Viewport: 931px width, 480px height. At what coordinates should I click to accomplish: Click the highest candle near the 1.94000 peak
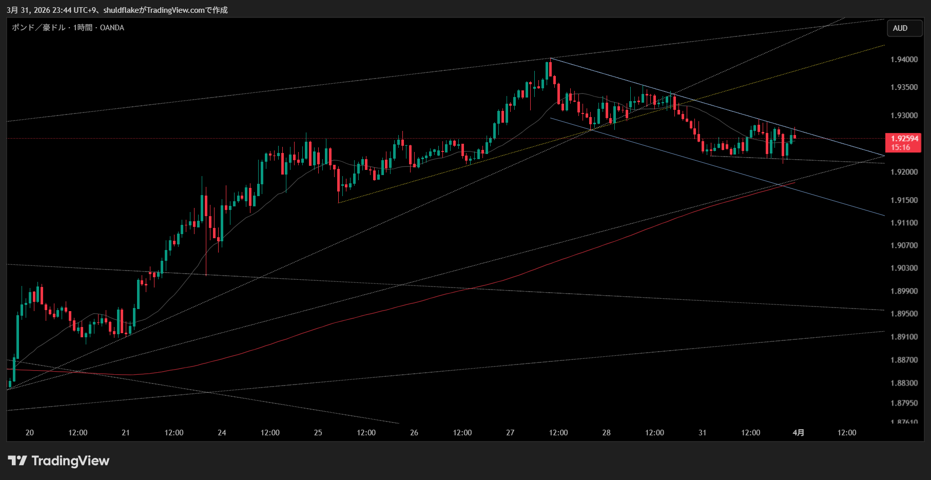pyautogui.click(x=550, y=69)
